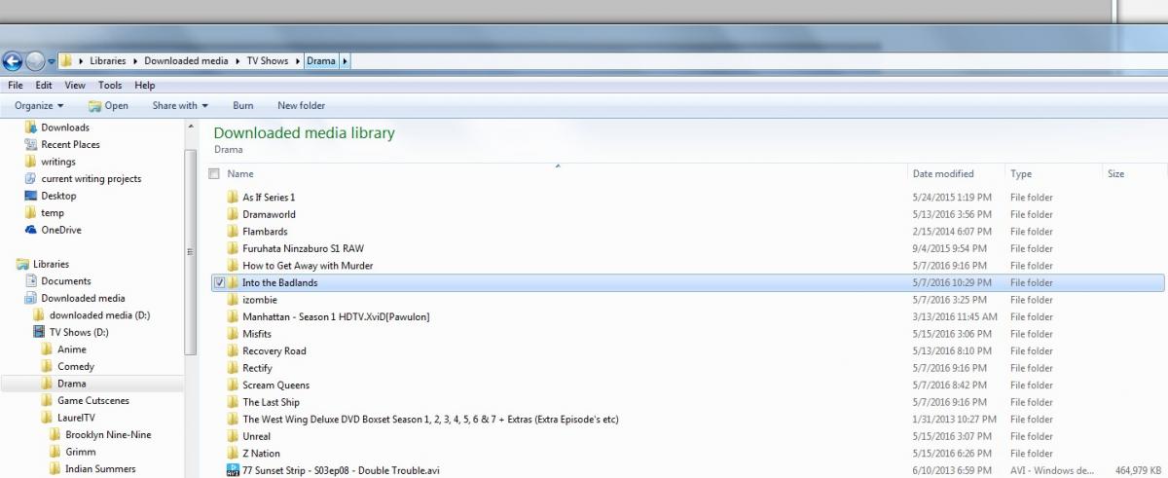The height and width of the screenshot is (478, 1168).
Task: Select the Unreal folder icon
Action: 232,436
